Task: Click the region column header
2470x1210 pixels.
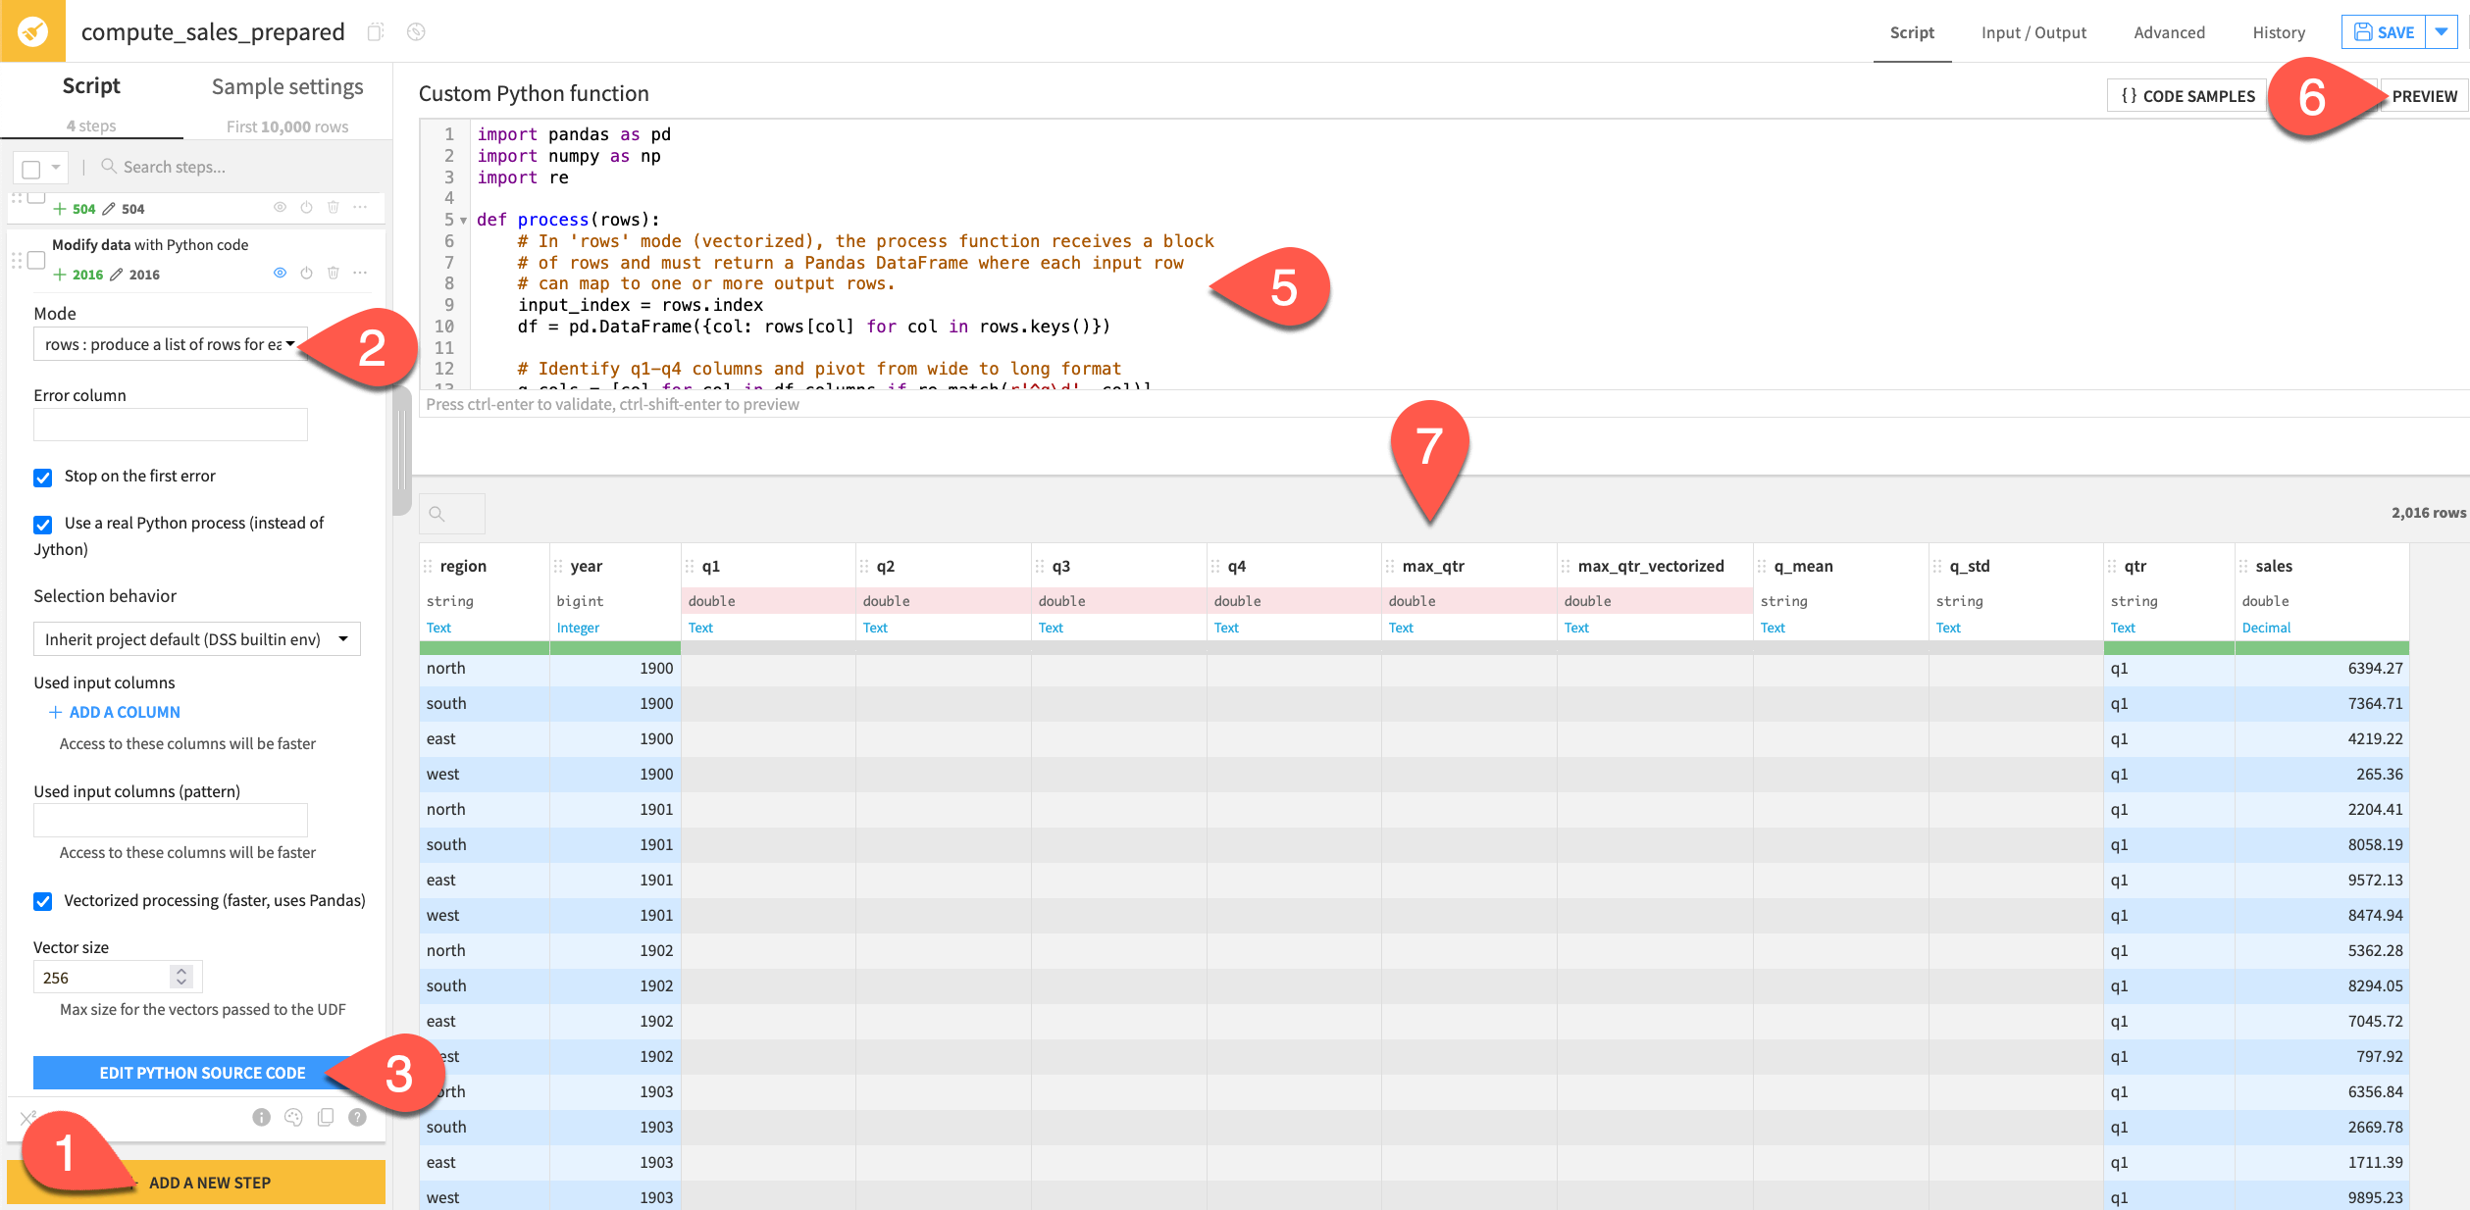Action: click(463, 566)
